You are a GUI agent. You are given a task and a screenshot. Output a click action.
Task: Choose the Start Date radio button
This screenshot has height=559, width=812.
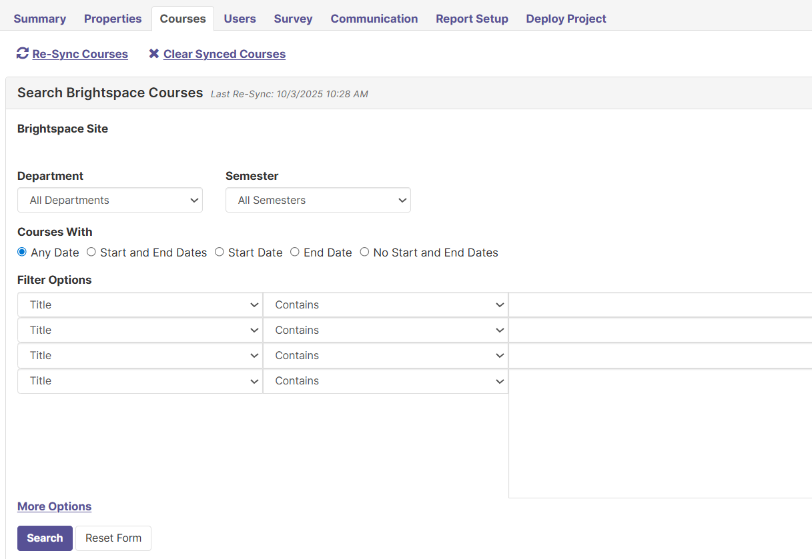pyautogui.click(x=220, y=252)
